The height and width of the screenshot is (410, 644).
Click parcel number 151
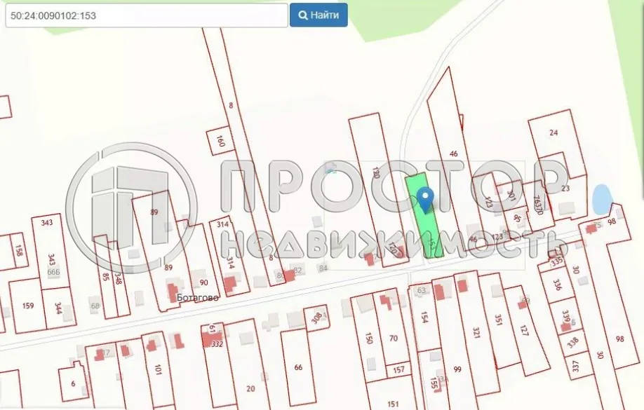coord(393,404)
